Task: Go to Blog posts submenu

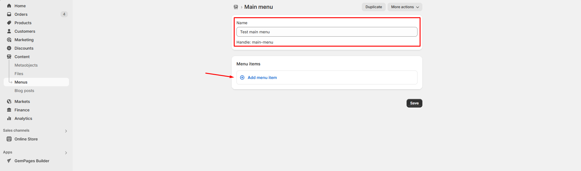Action: click(24, 90)
